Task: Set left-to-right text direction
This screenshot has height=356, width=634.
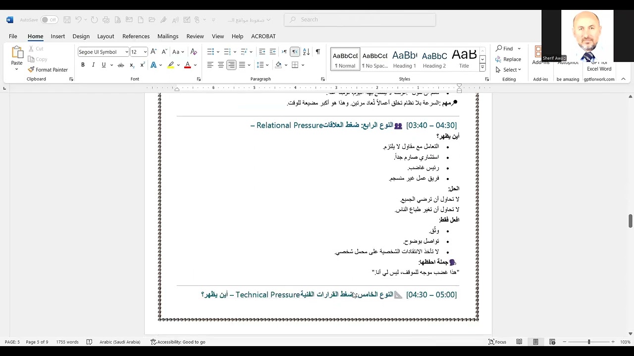Action: click(x=284, y=52)
